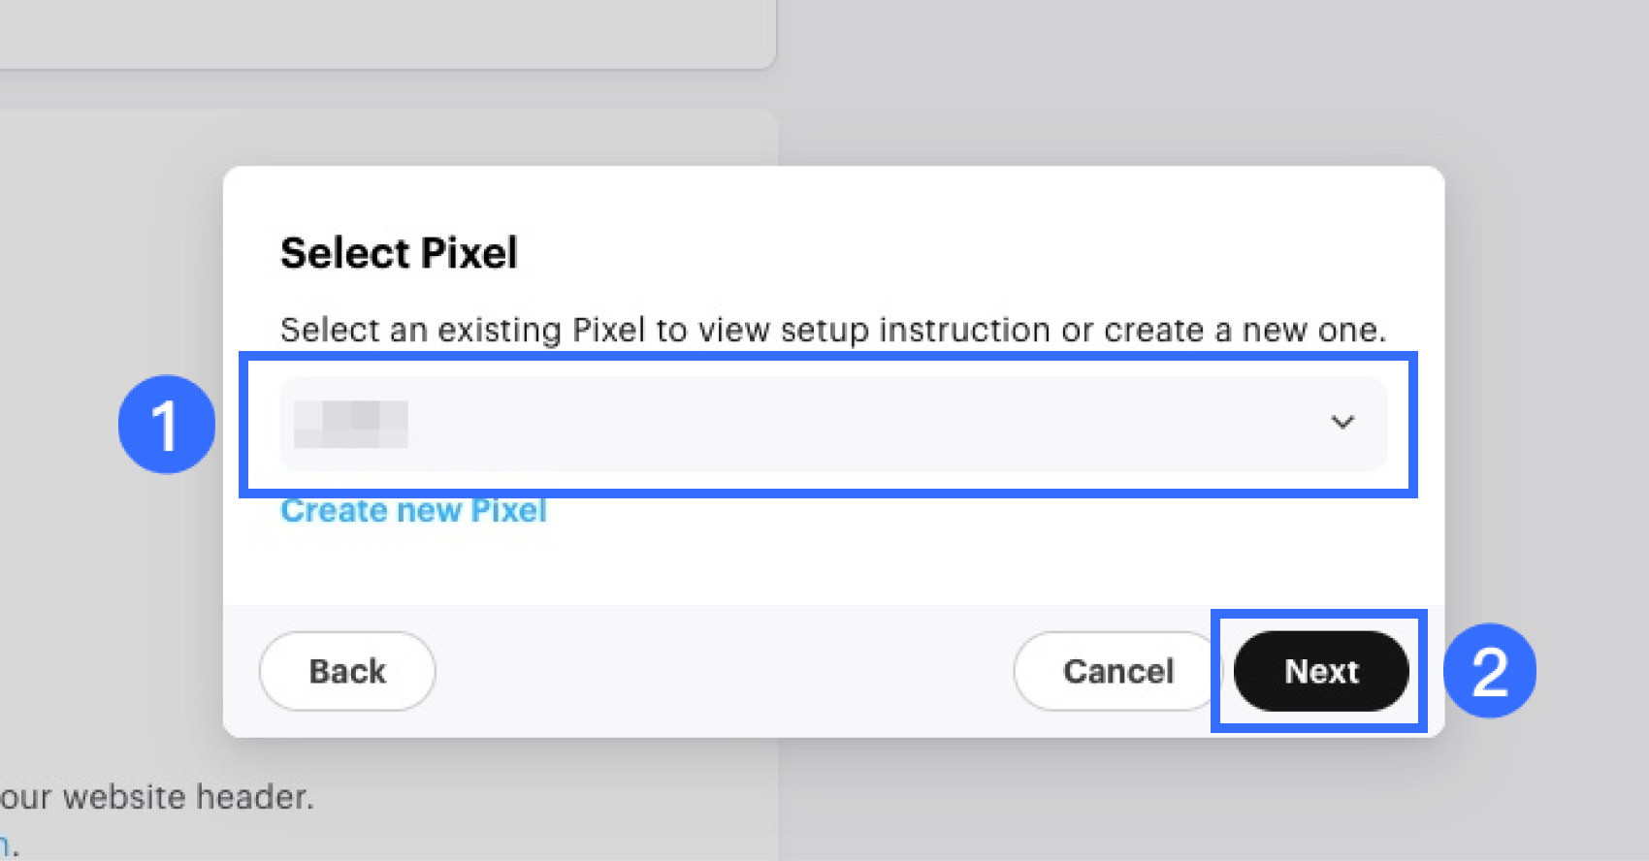Click the word "Pixel" in the dialog title

point(469,253)
